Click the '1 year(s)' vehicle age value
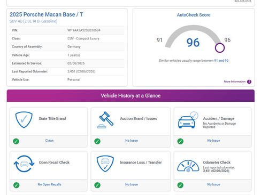261x195 pixels. coord(74,55)
